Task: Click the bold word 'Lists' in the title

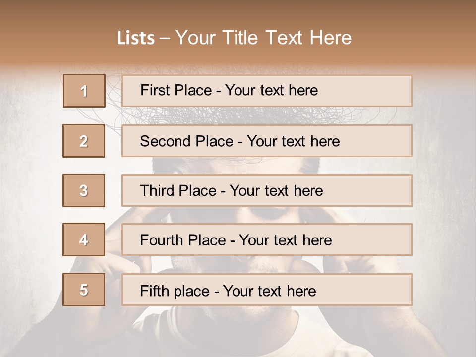Action: [136, 38]
